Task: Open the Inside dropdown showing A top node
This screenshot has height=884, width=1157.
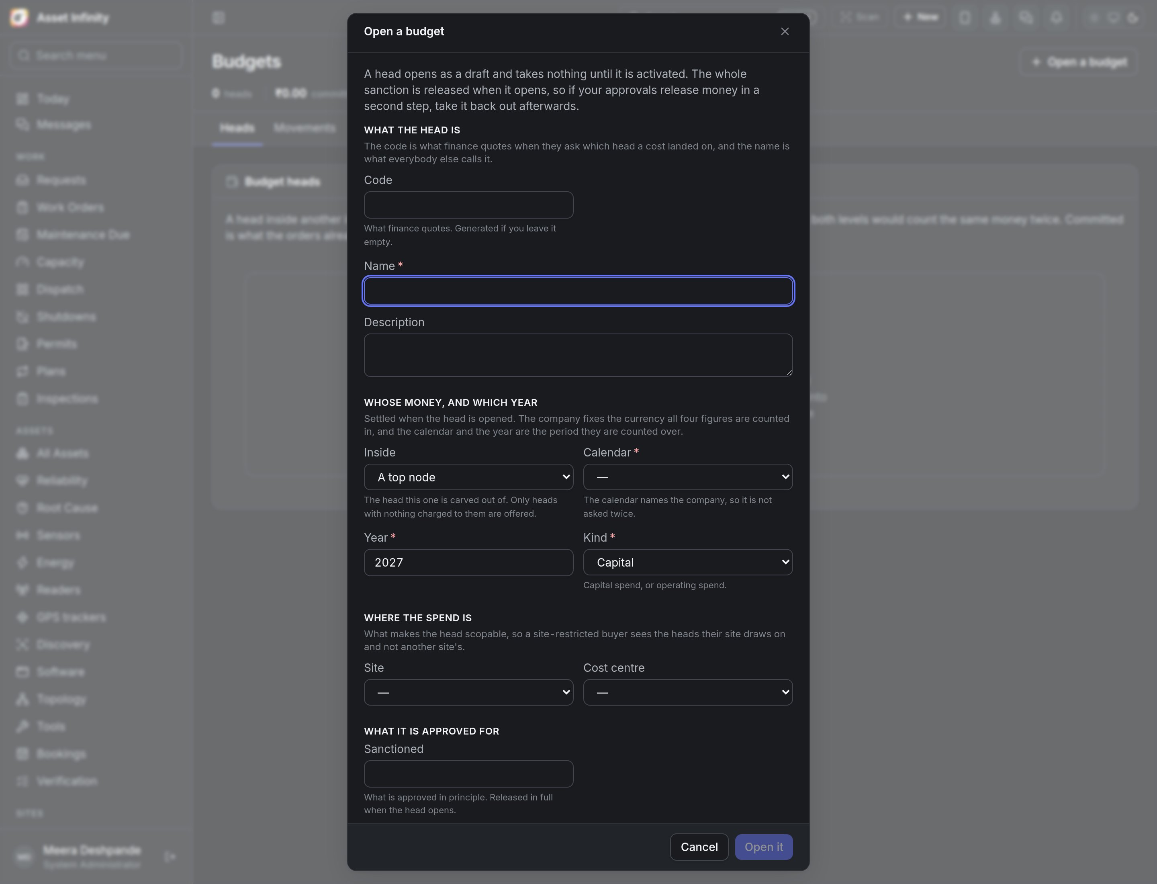Action: click(468, 477)
